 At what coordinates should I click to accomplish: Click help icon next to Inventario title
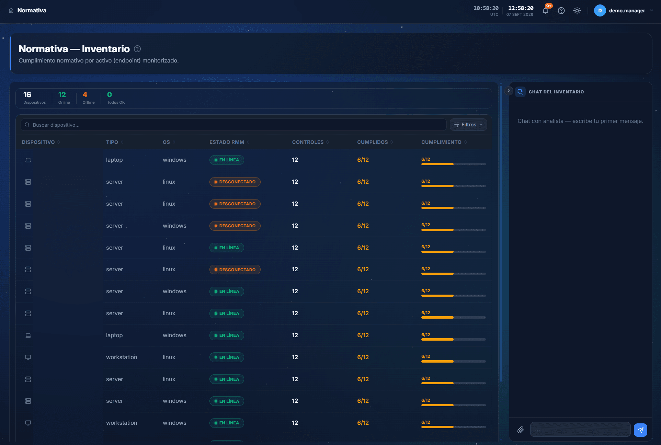coord(137,49)
